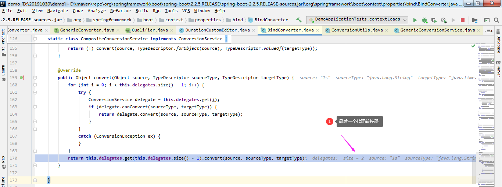Open the Tools menu
The image size is (502, 187).
point(171,11)
